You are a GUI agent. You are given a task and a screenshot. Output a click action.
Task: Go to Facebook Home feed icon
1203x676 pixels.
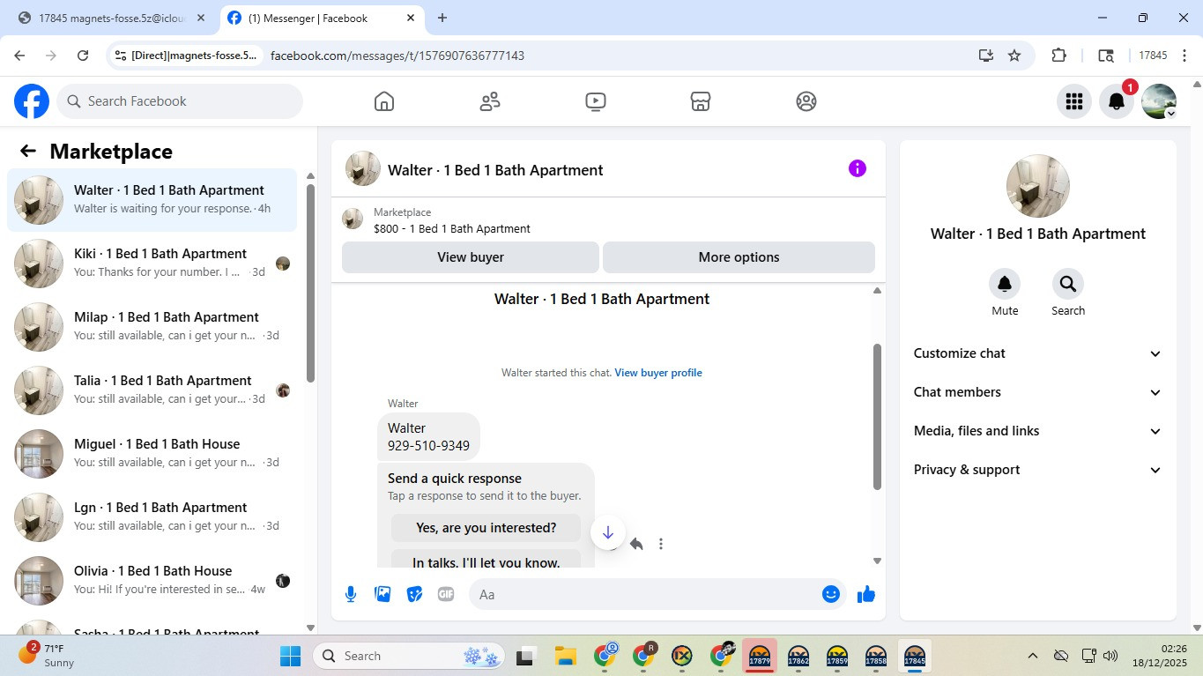[x=384, y=101]
